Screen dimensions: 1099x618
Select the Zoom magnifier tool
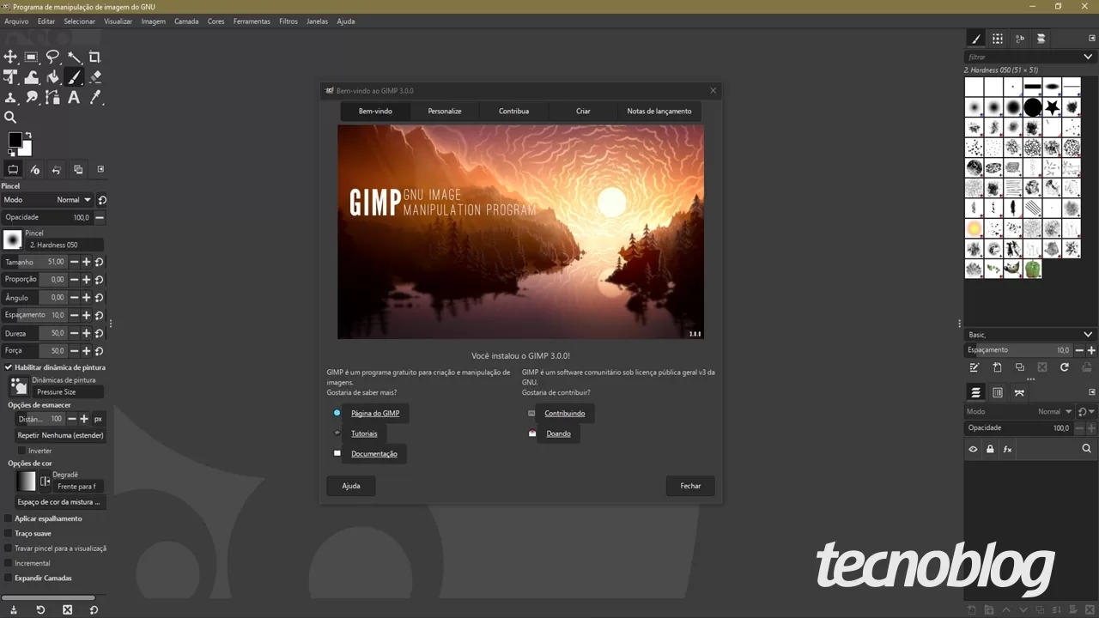point(10,118)
